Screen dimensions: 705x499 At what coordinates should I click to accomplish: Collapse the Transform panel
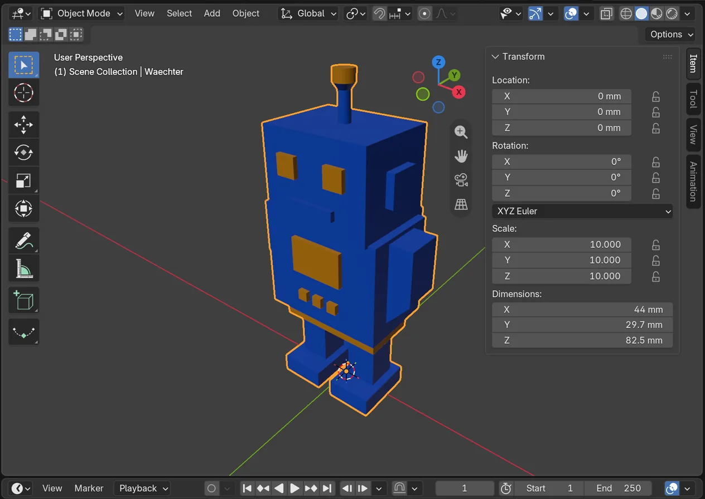495,57
